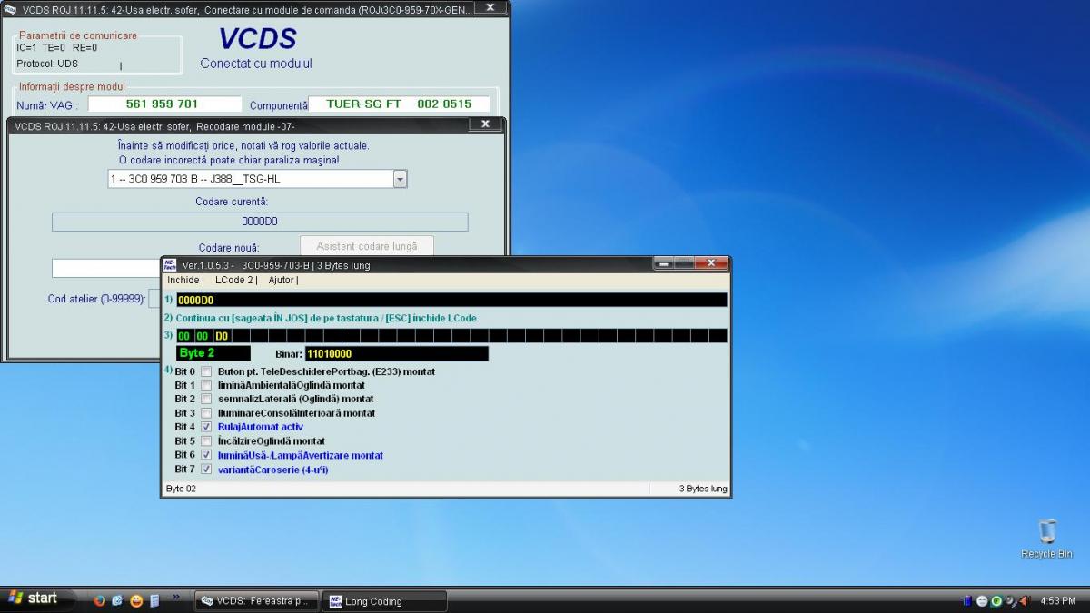Click the notepad document quick launch icon
1090x613 pixels.
[x=154, y=600]
